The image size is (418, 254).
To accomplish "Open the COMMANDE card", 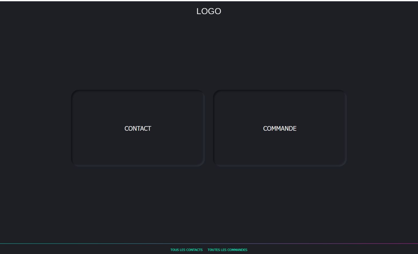I will tap(280, 128).
